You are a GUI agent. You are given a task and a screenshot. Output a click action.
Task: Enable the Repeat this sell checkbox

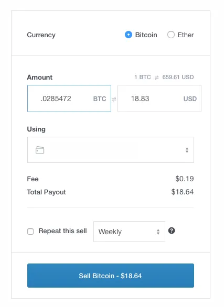pyautogui.click(x=30, y=232)
